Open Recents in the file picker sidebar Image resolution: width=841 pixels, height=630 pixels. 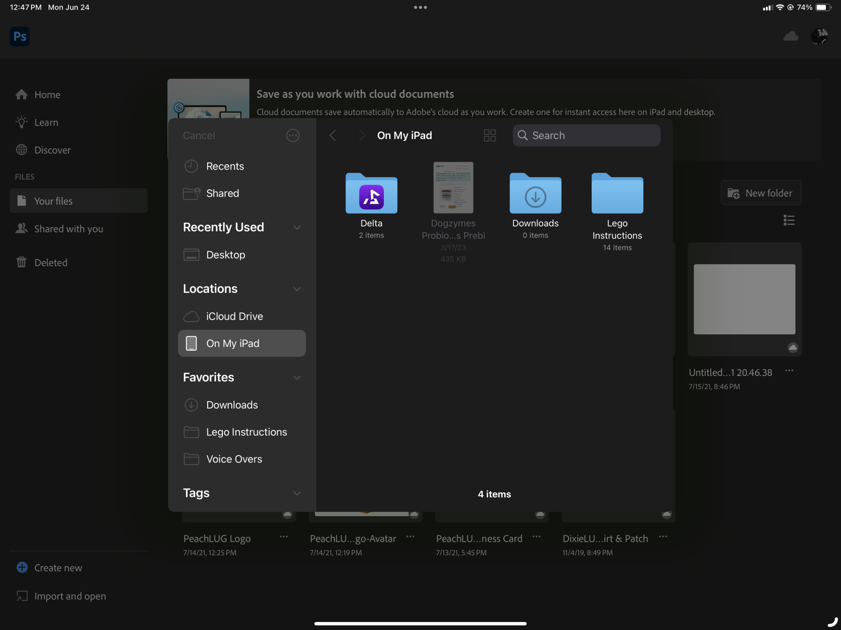click(x=225, y=166)
